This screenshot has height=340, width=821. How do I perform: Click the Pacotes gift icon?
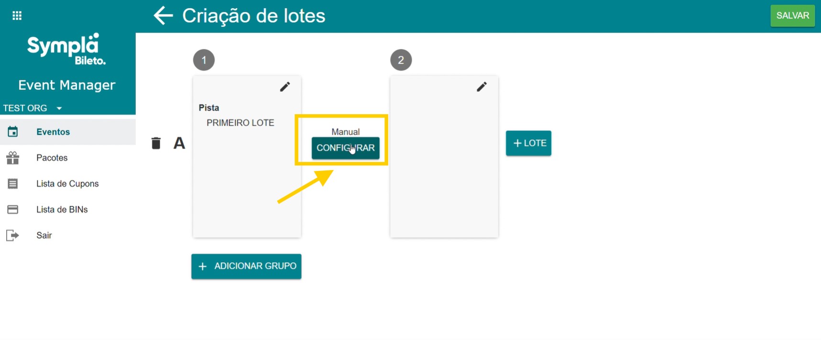pyautogui.click(x=13, y=158)
